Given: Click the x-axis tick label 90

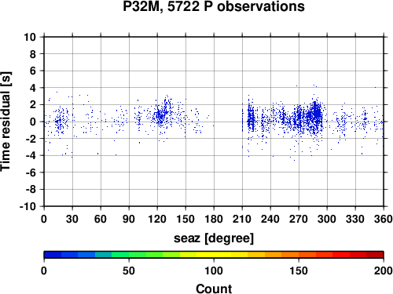Looking at the screenshot, I should pyautogui.click(x=129, y=219).
